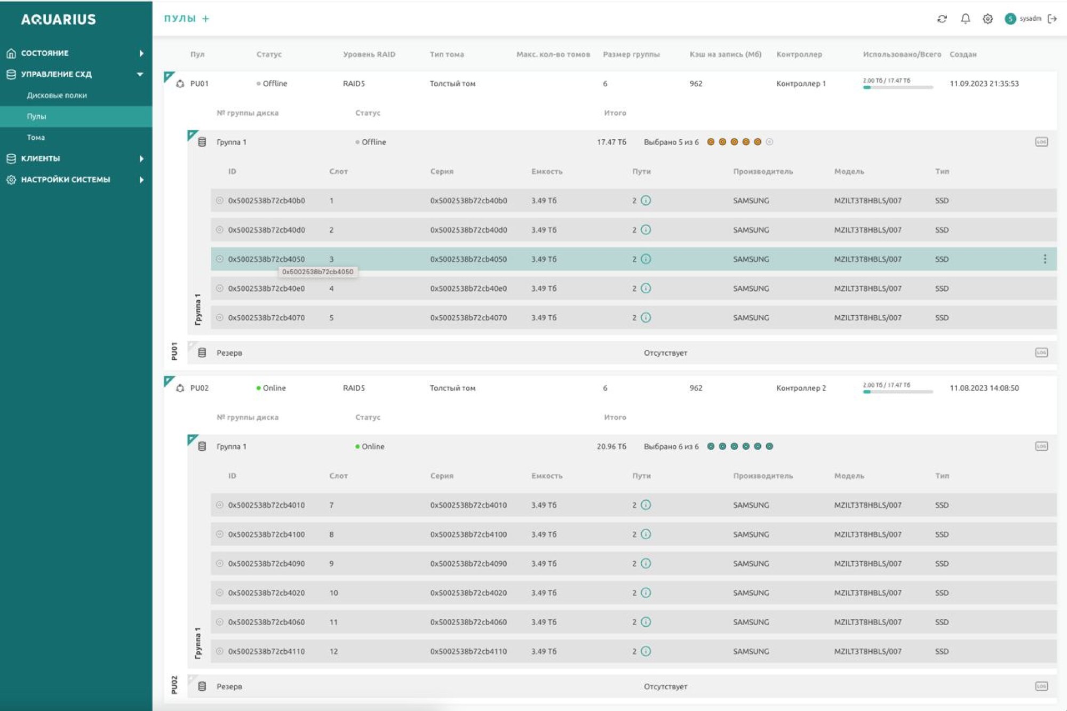Collapse PU02 Группа 1 disk list
1067x711 pixels.
[192, 440]
